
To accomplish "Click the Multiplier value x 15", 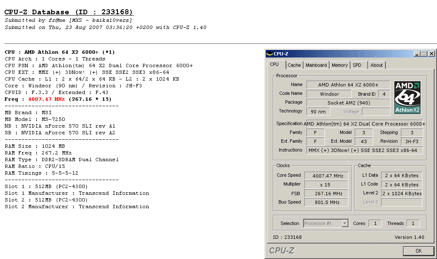I will [x=326, y=185].
